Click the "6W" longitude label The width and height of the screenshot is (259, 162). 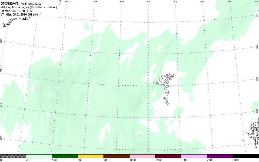coord(175,2)
